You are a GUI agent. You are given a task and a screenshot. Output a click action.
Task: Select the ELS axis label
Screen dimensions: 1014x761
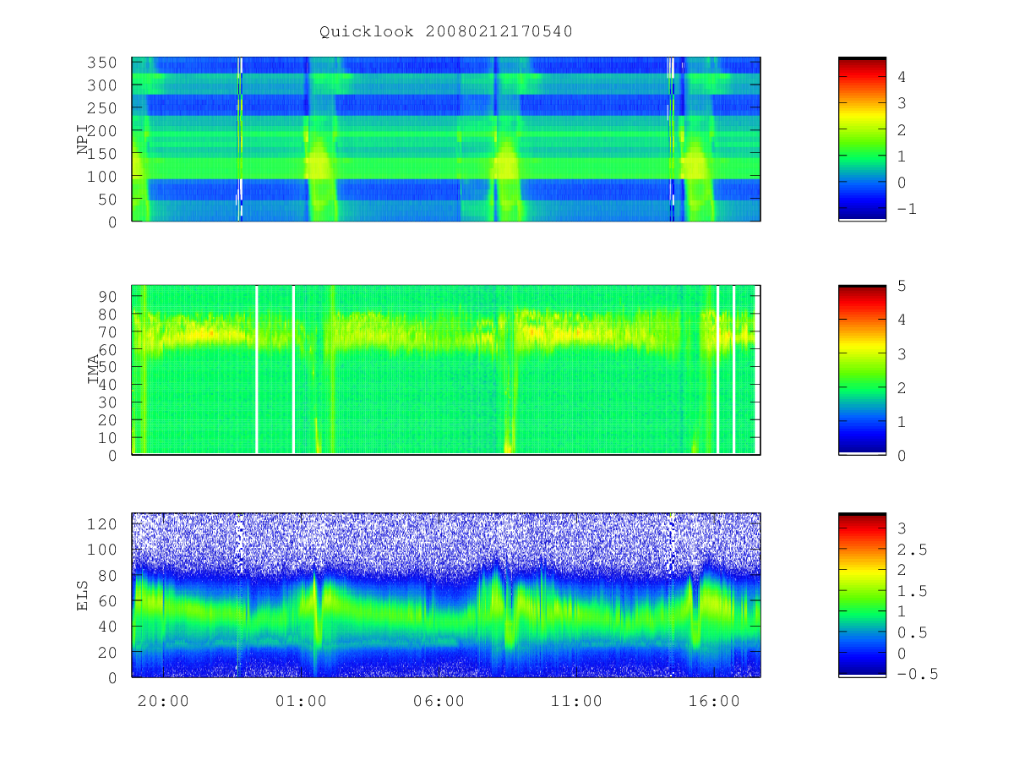[x=83, y=594]
